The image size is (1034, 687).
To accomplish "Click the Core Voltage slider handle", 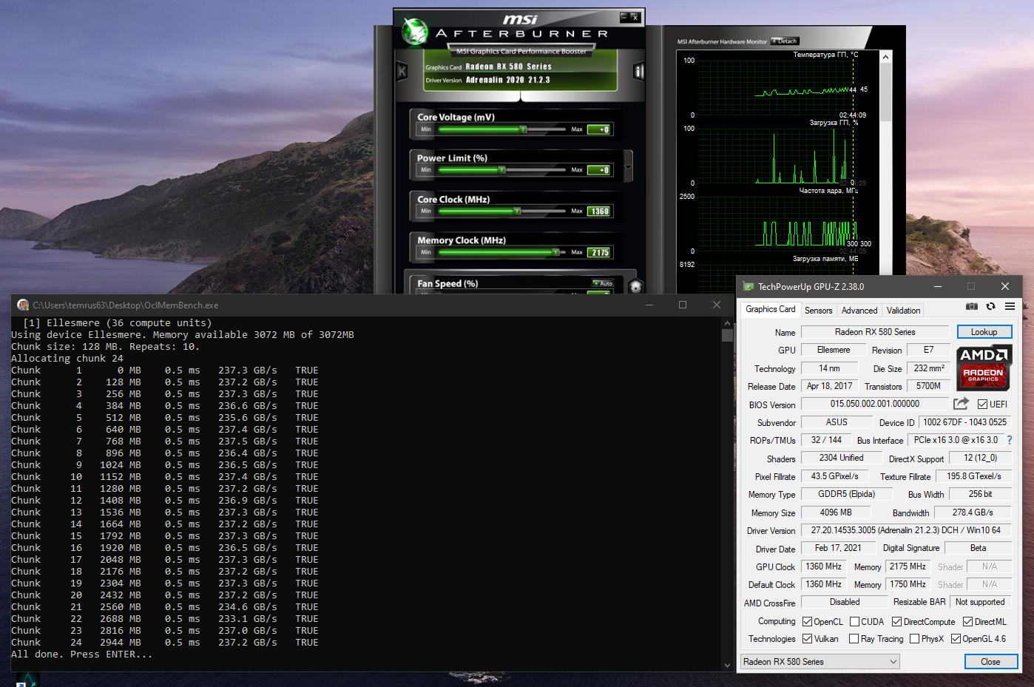I will pyautogui.click(x=523, y=129).
